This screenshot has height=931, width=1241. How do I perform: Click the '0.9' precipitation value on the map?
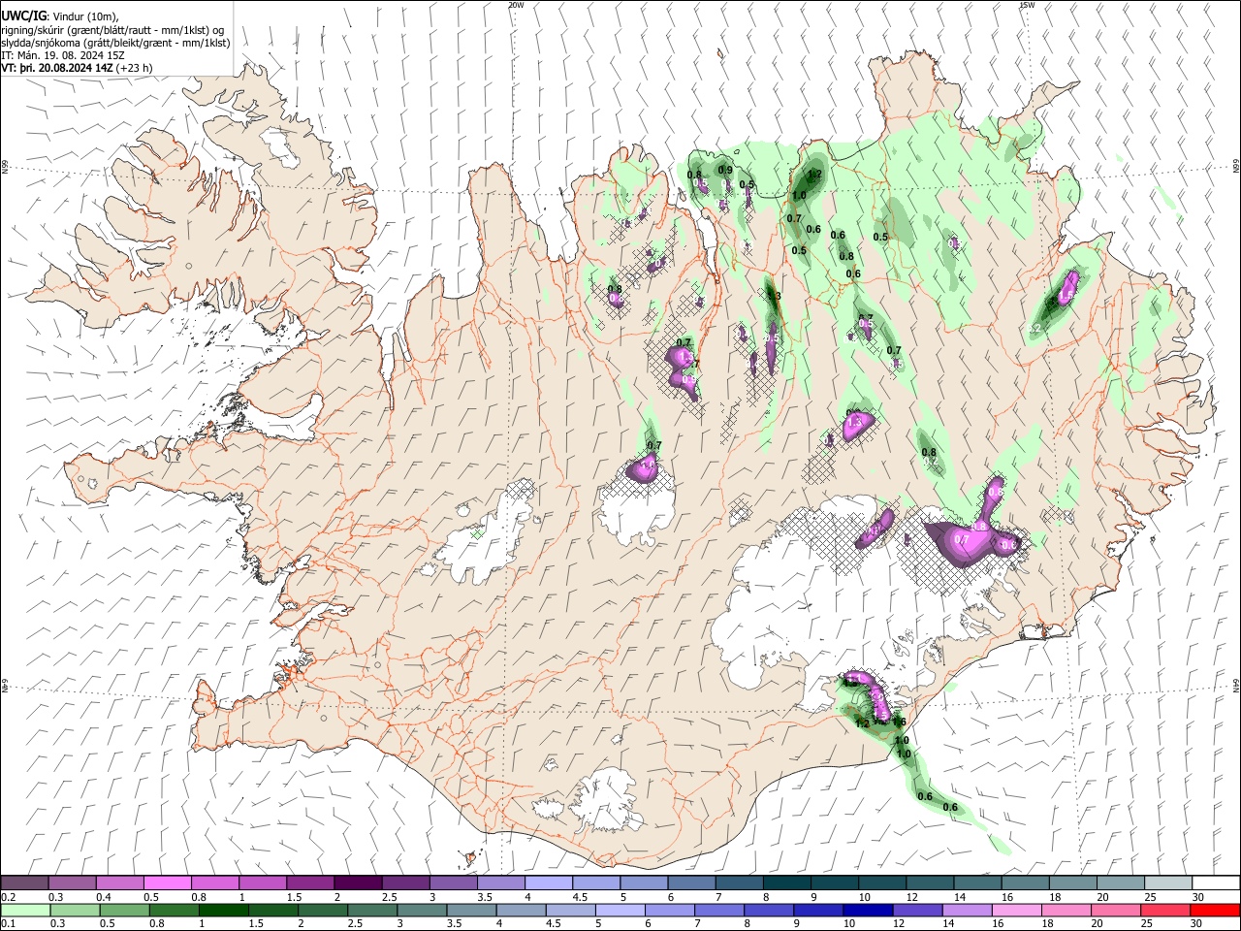point(725,170)
